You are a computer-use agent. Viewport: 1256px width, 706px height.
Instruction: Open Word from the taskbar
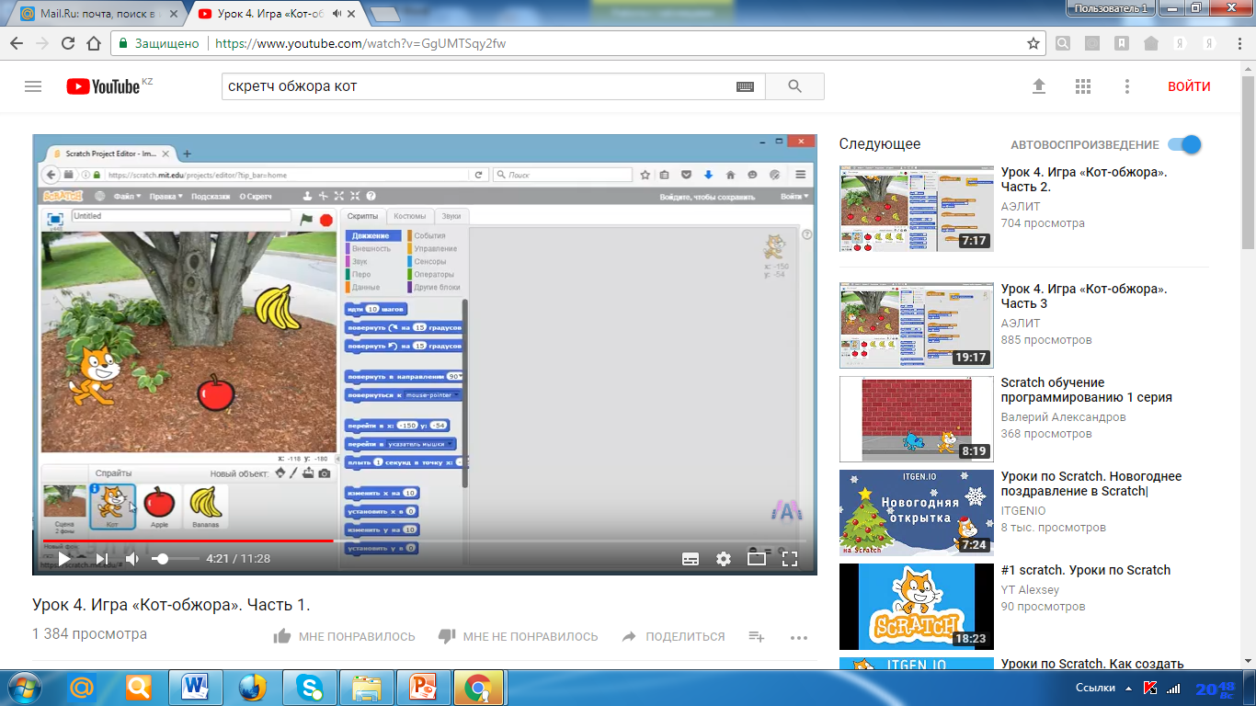click(195, 688)
